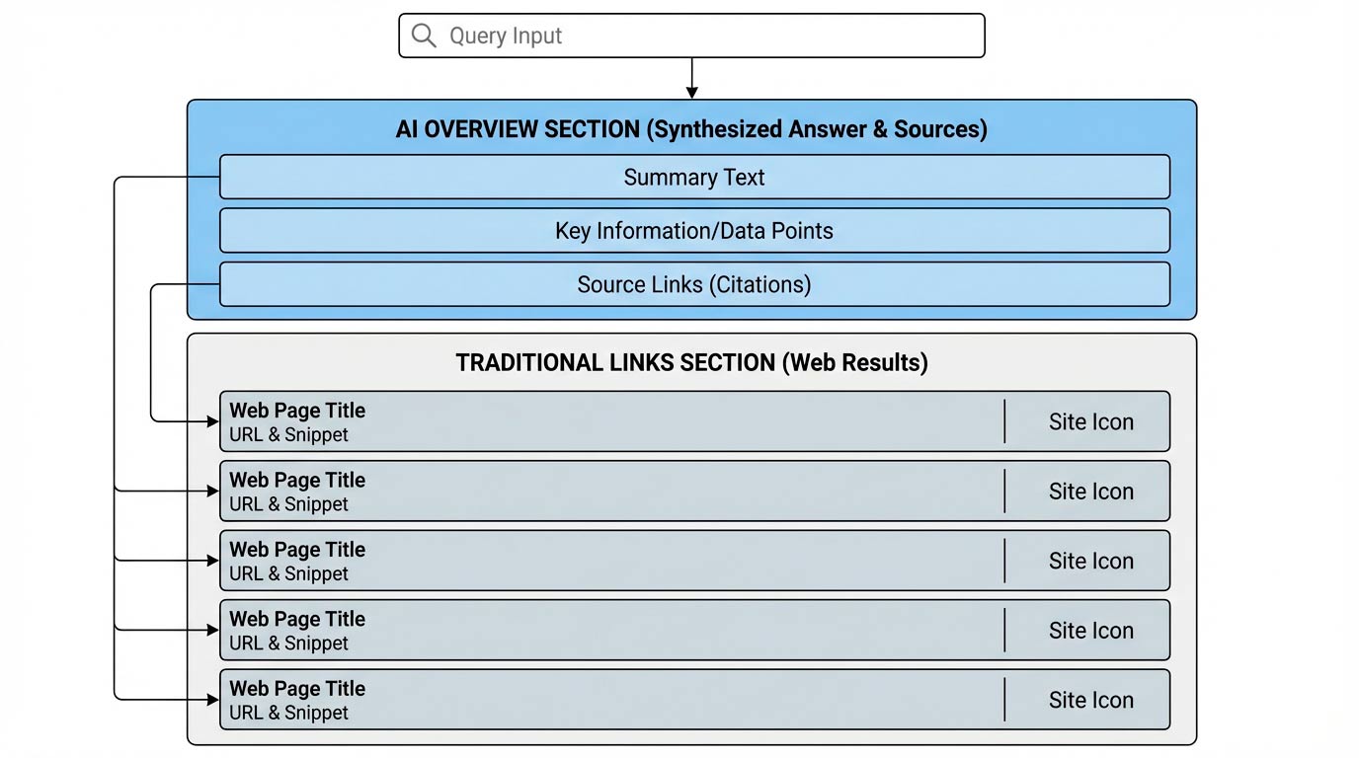1359x758 pixels.
Task: Click the Site Icon of the fourth result
Action: coord(1090,630)
